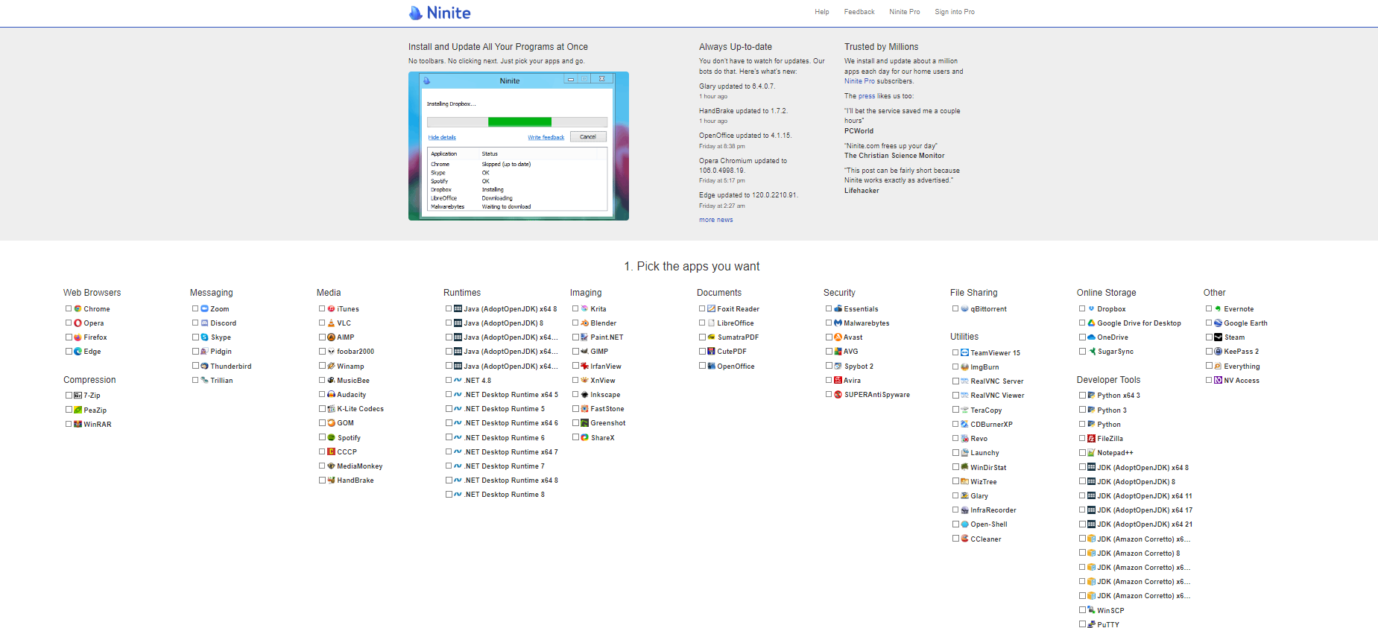The image size is (1378, 628).
Task: Click the Audacity icon
Action: point(331,395)
